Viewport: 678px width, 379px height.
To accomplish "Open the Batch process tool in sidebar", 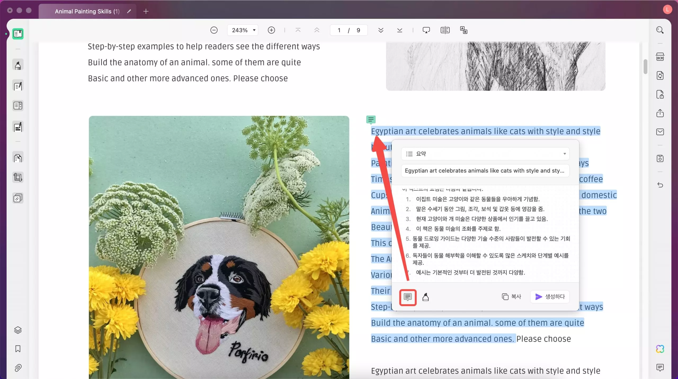I will click(x=18, y=198).
